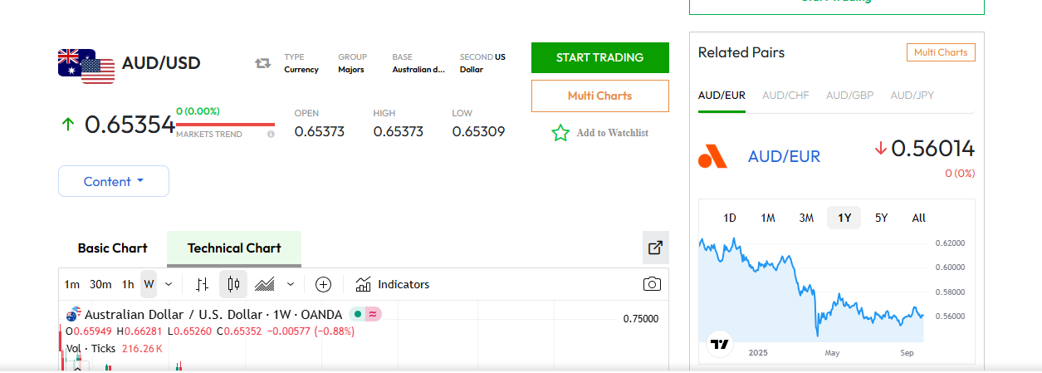Toggle Add to Watchlist star
Viewport: 1042px width, 373px height.
pos(561,133)
